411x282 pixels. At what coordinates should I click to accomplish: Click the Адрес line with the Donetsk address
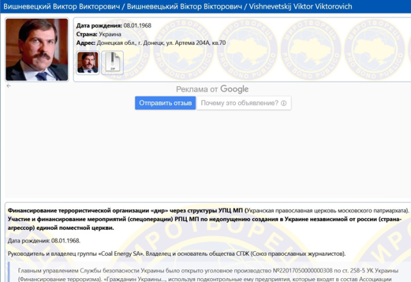coord(151,43)
